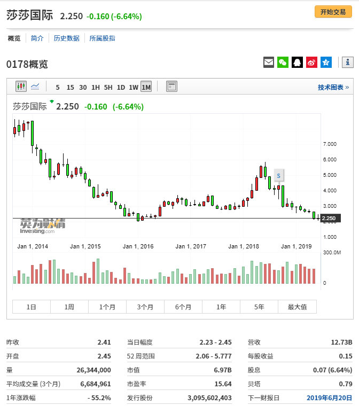Image resolution: width=359 pixels, height=413 pixels.
Task: Open the 所属股指 tab
Action: 102,38
